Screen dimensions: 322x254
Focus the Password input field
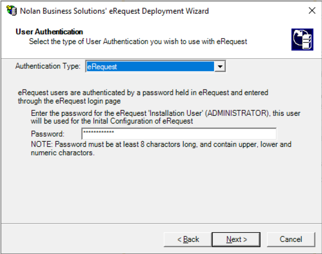click(179, 134)
